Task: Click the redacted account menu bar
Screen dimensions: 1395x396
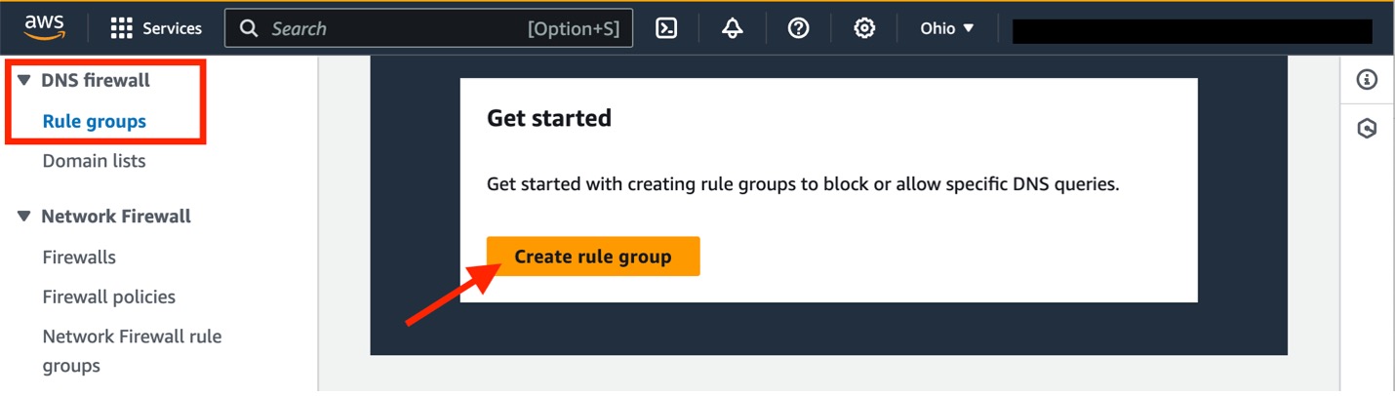Action: tap(1192, 30)
